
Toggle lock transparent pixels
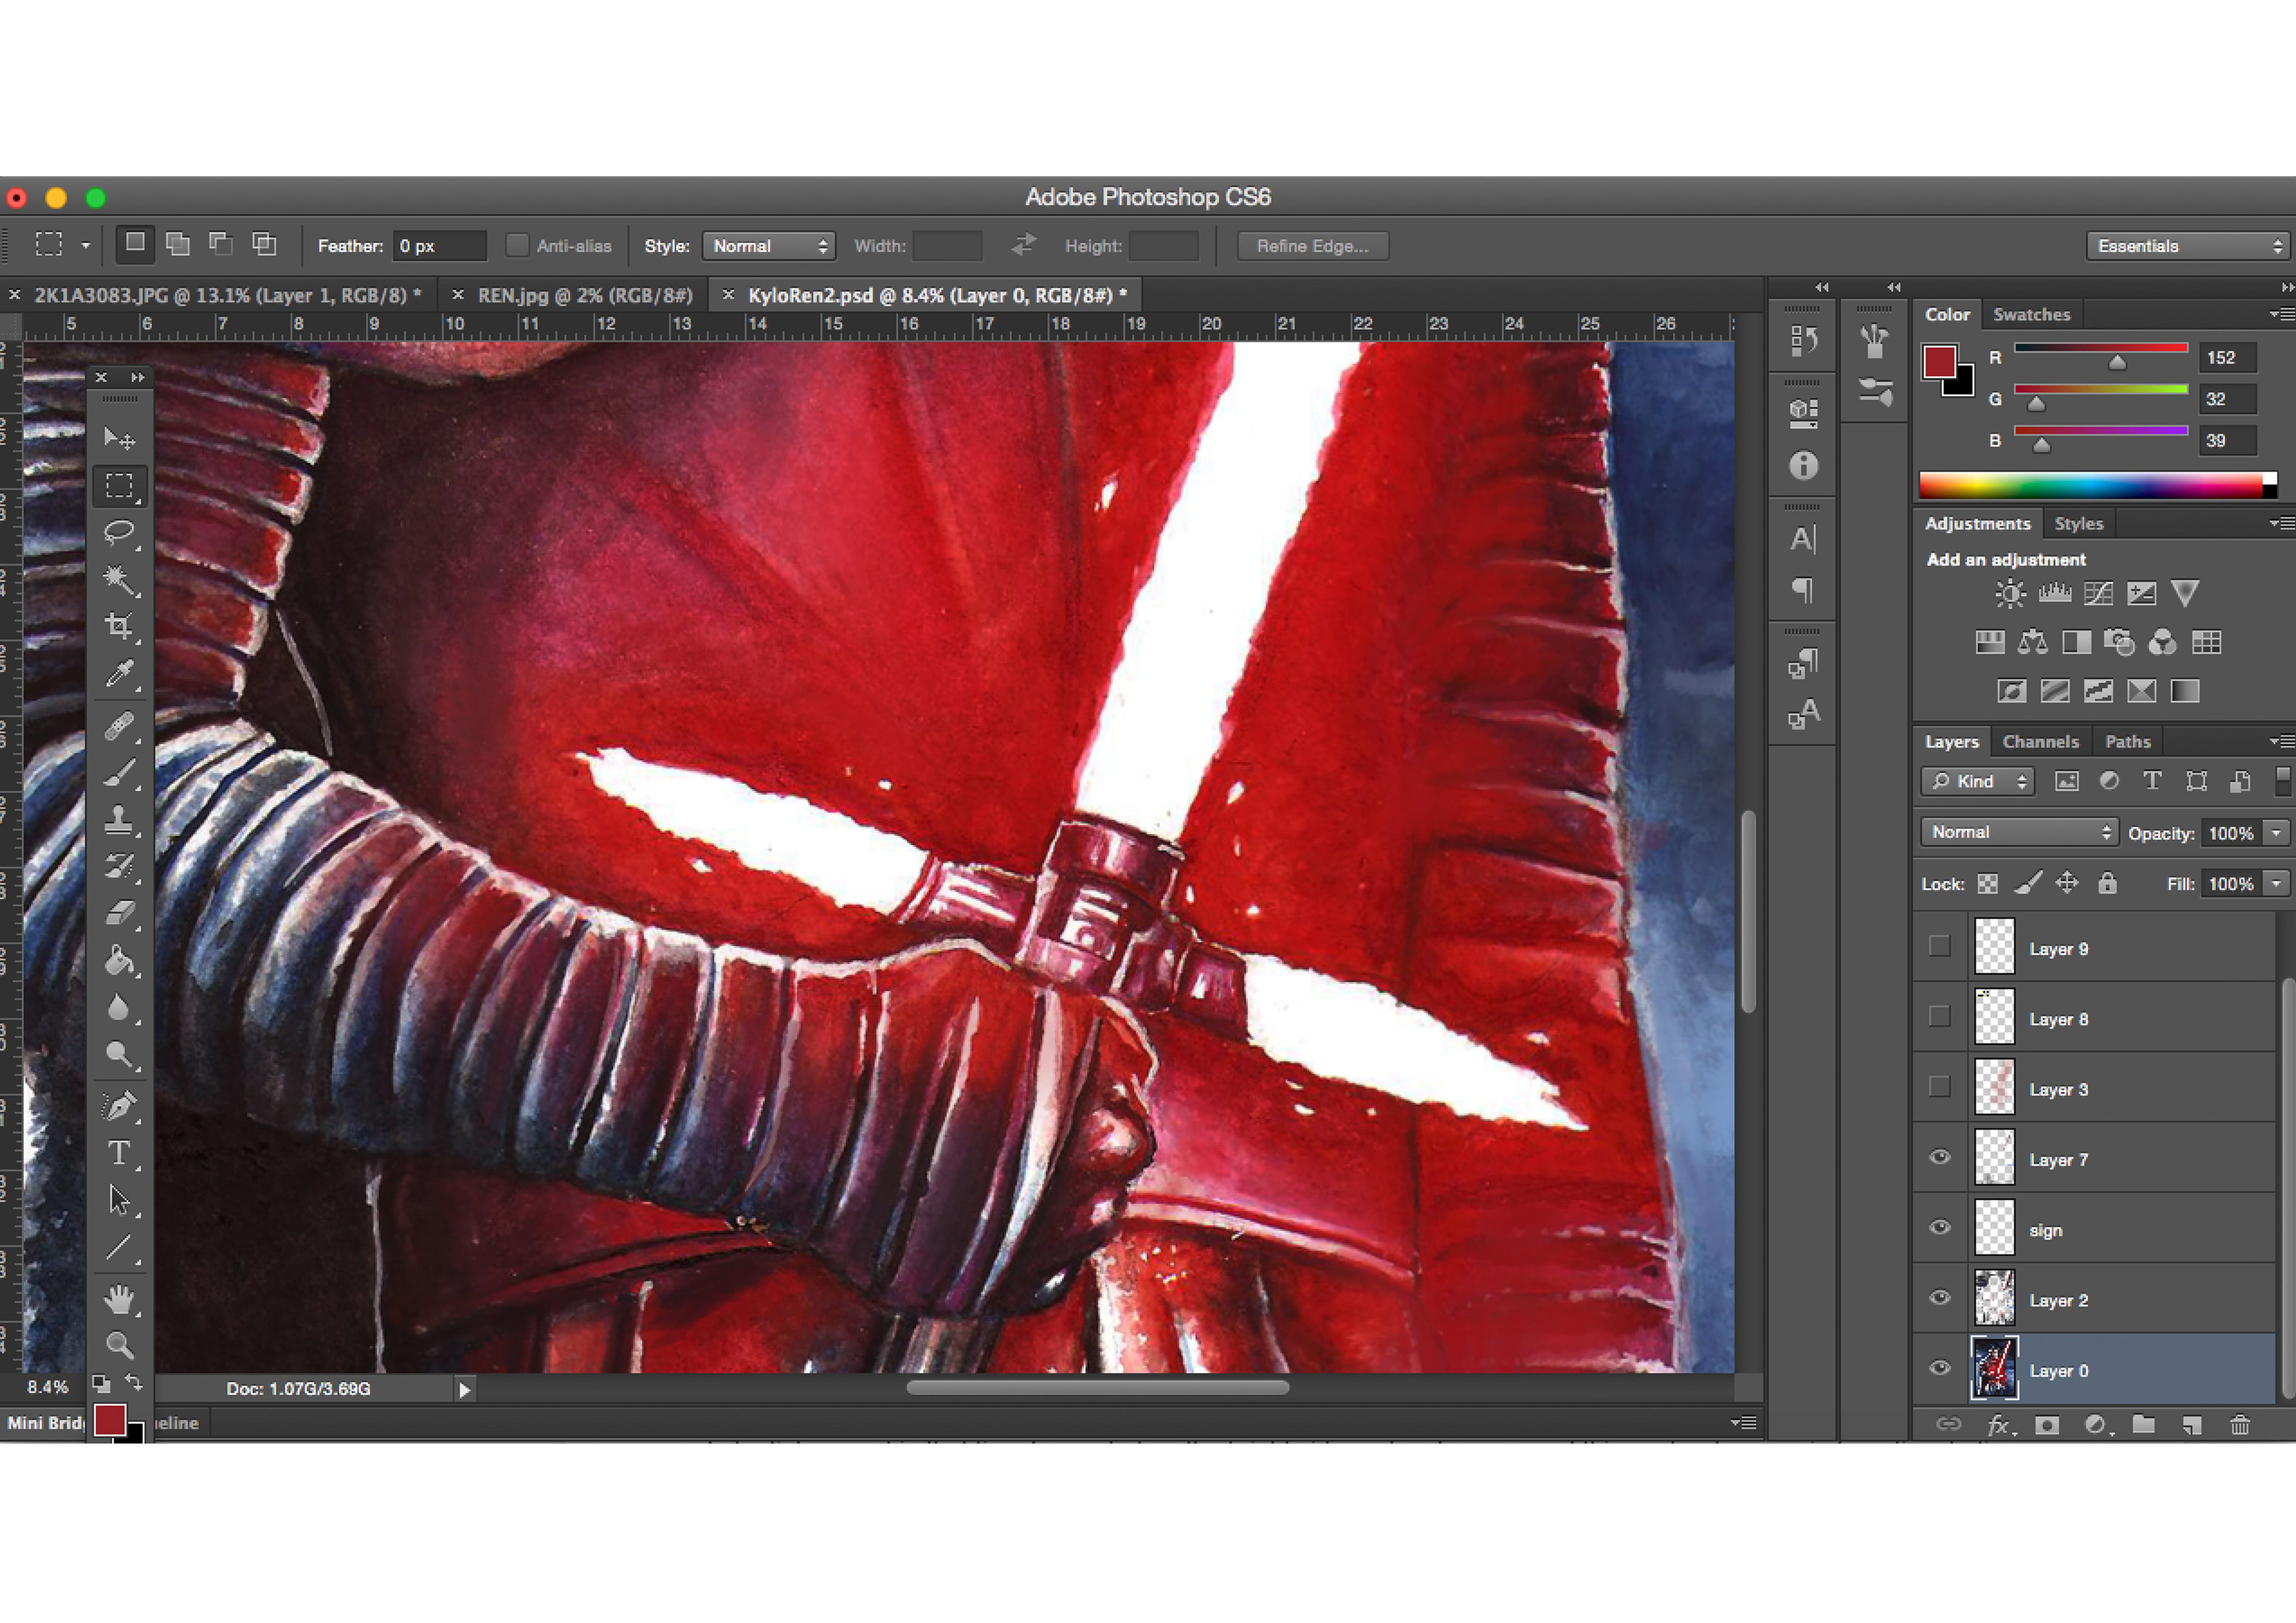coord(1988,884)
